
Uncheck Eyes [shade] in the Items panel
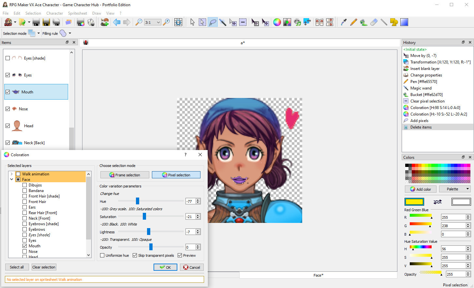tap(8, 58)
